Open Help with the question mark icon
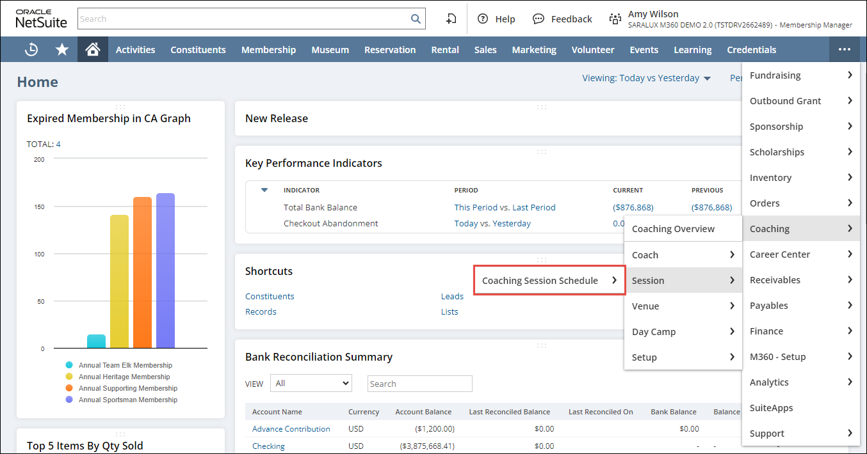This screenshot has width=867, height=454. [483, 19]
